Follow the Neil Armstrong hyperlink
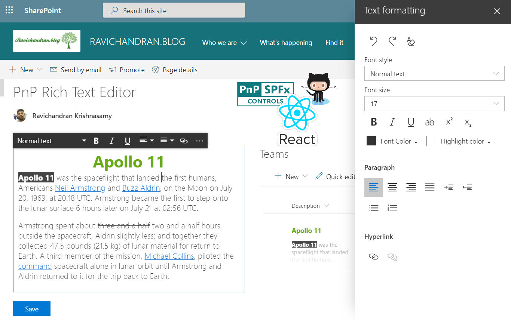The height and width of the screenshot is (320, 511). click(80, 188)
